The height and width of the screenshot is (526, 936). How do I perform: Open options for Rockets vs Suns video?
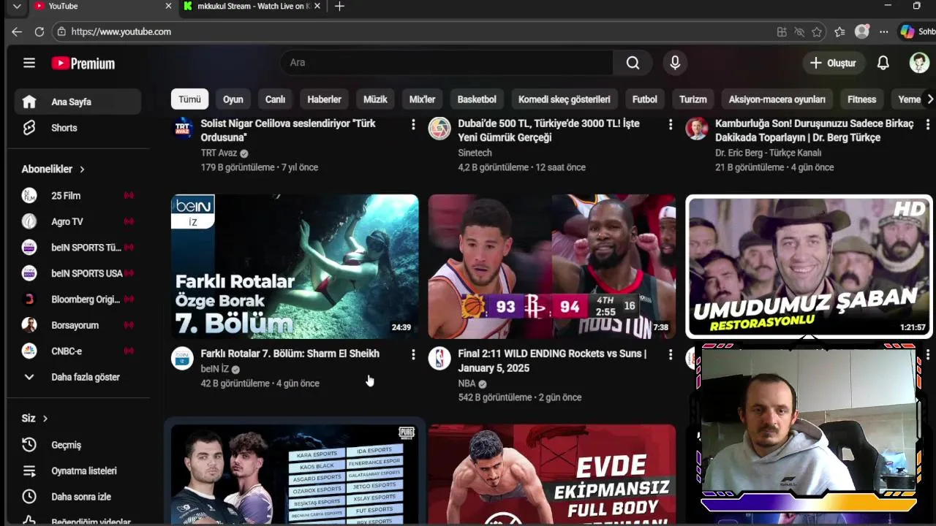click(x=671, y=354)
